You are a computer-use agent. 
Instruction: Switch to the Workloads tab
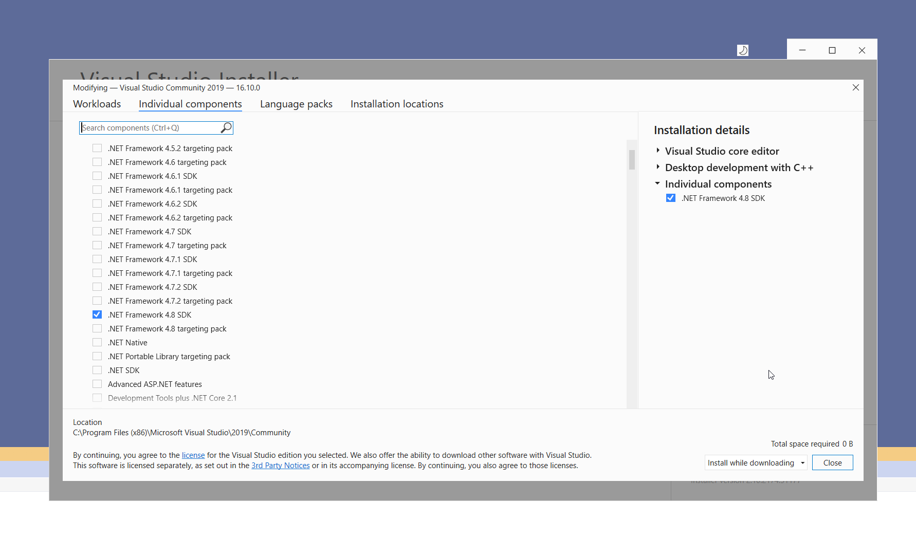click(x=97, y=104)
